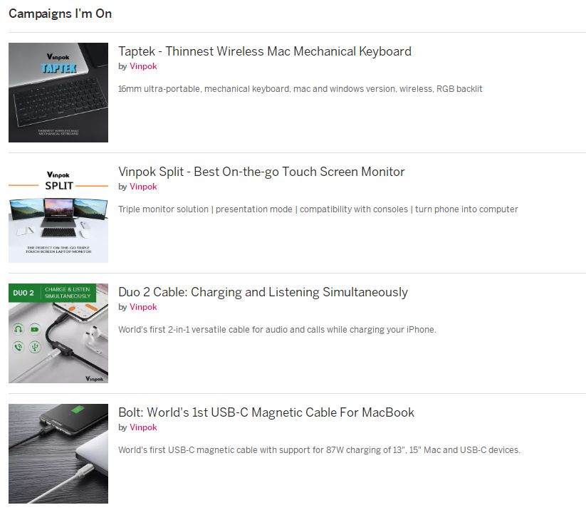This screenshot has height=510, width=586.
Task: Click the TAPTEK logo in the keyboard thumbnail
Action: pos(58,68)
